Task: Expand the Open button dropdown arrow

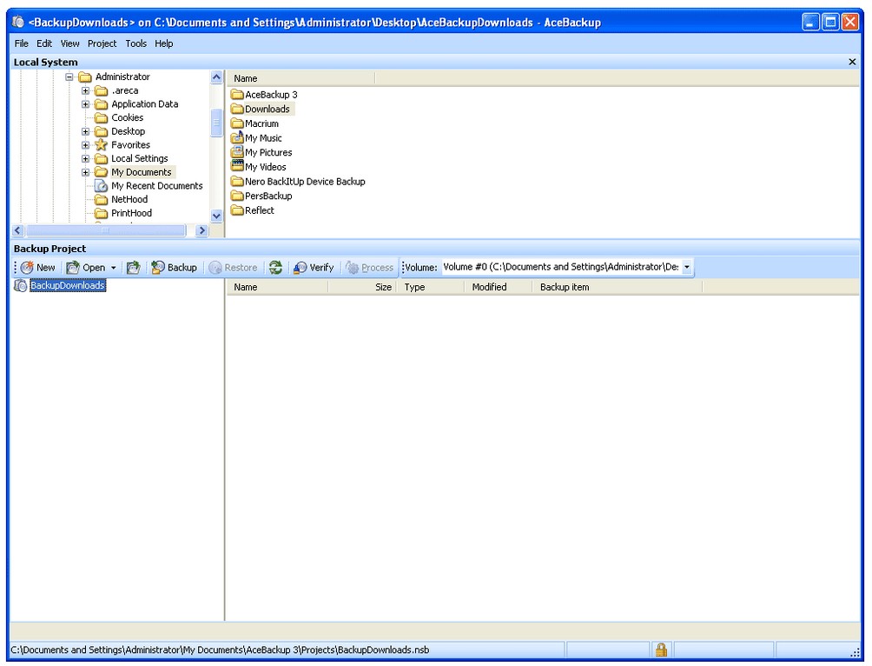Action: [114, 268]
